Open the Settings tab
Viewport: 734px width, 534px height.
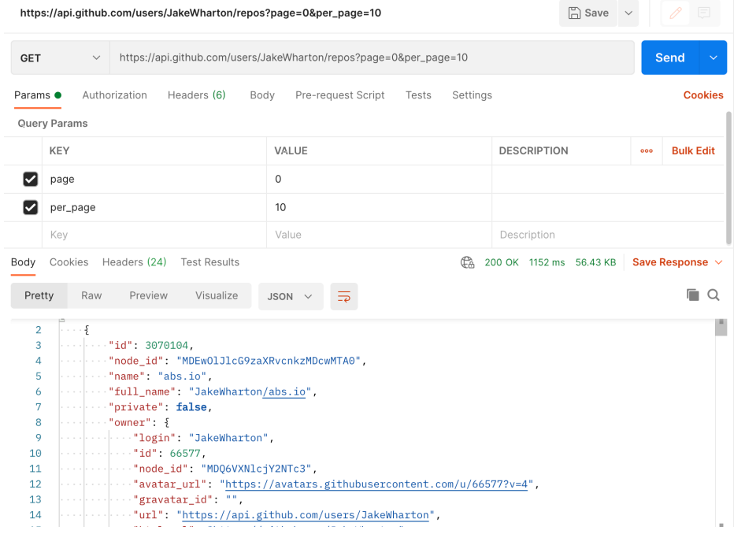coord(472,95)
